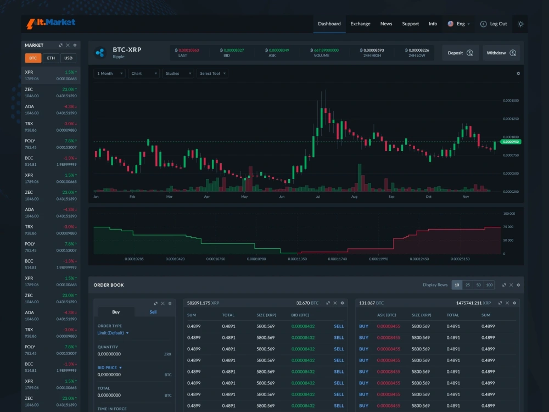Go to the Exchange tab

pos(360,24)
